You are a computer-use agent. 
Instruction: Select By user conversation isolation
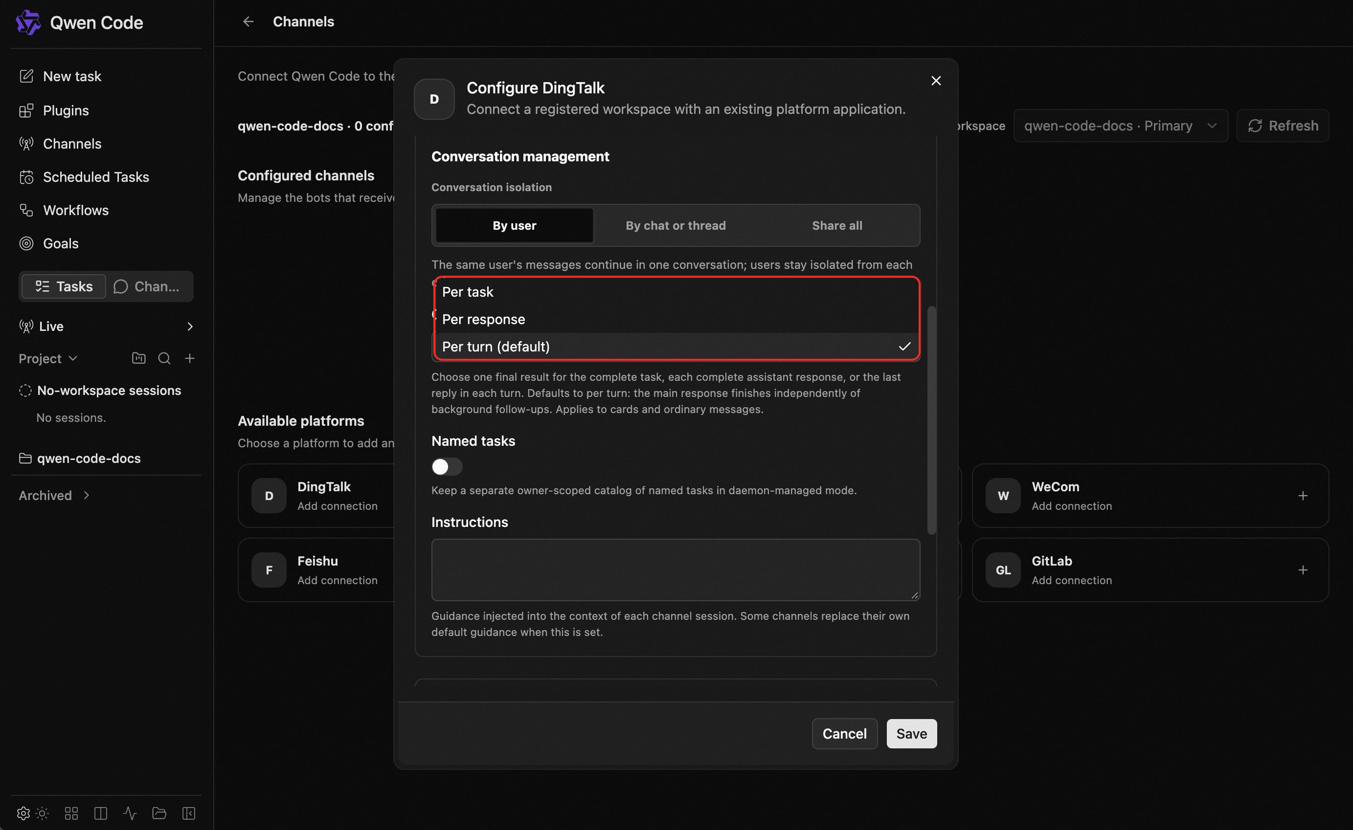pos(514,226)
